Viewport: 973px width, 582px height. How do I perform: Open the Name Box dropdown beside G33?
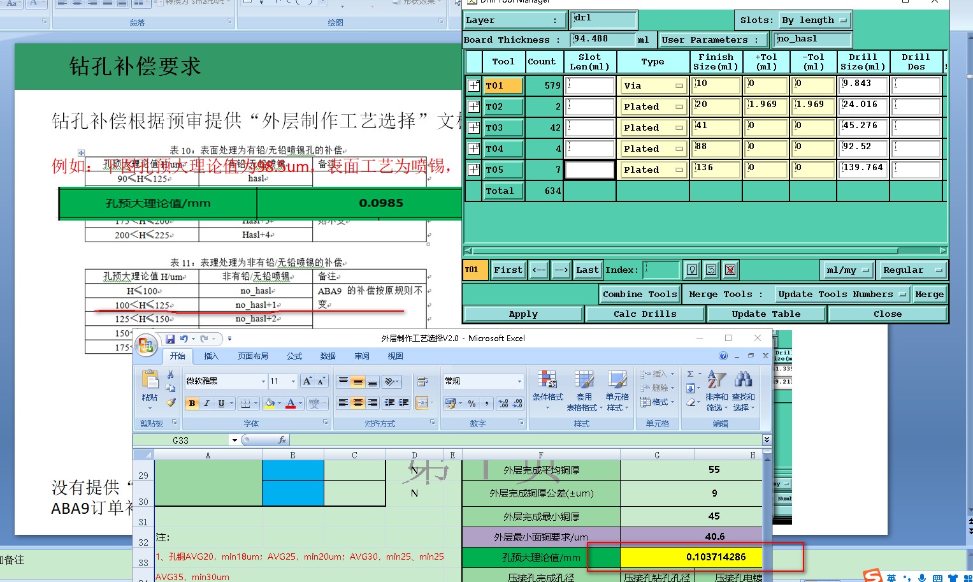(x=234, y=440)
